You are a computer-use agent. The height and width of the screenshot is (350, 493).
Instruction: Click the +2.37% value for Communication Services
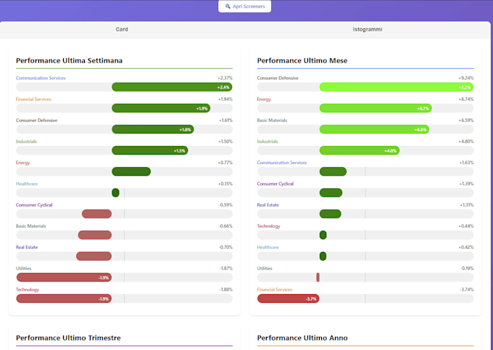point(225,78)
